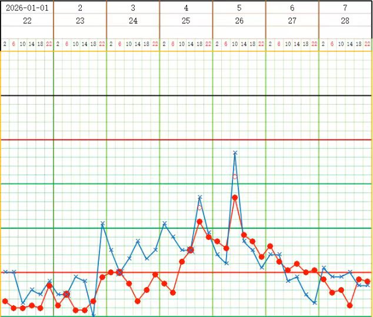The height and width of the screenshot is (317, 373).
Task: Select the day 5 date header cell
Action: [239, 8]
